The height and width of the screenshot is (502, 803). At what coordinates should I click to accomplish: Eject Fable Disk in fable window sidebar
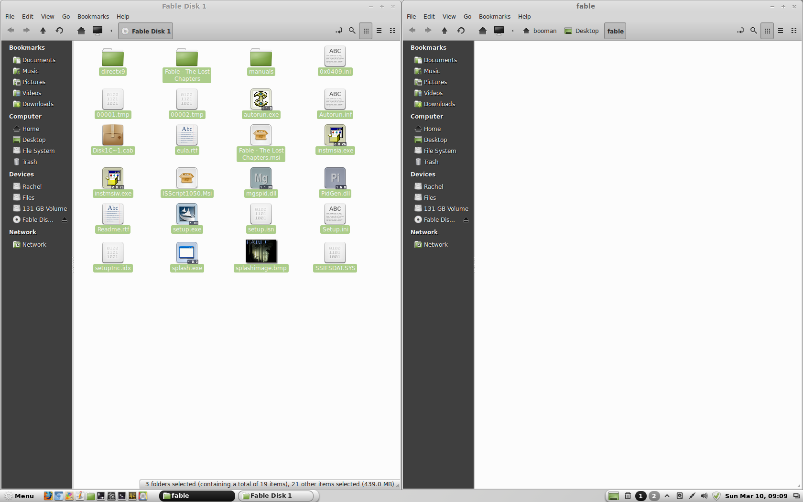466,220
